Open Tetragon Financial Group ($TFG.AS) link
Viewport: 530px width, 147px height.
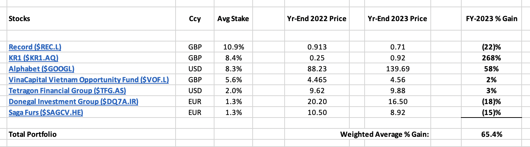coord(67,91)
